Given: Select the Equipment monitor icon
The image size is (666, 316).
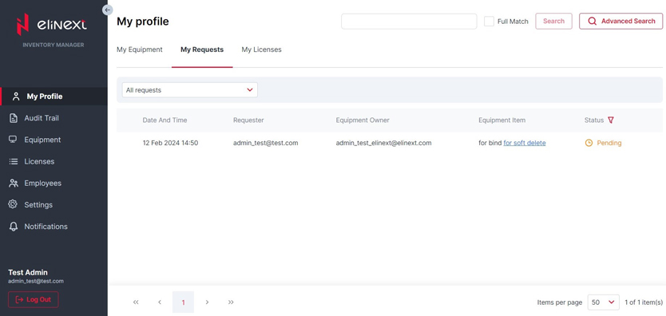Looking at the screenshot, I should point(14,140).
